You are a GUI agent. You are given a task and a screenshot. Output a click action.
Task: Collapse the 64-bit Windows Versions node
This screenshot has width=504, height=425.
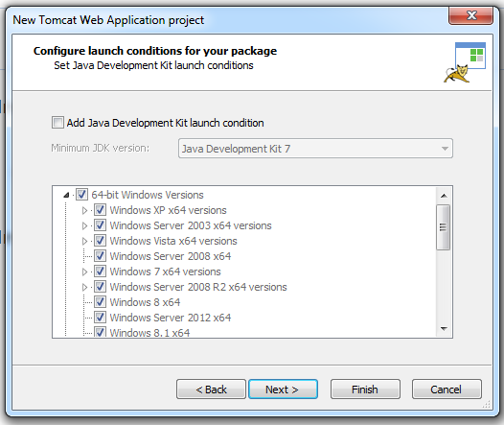pos(66,195)
